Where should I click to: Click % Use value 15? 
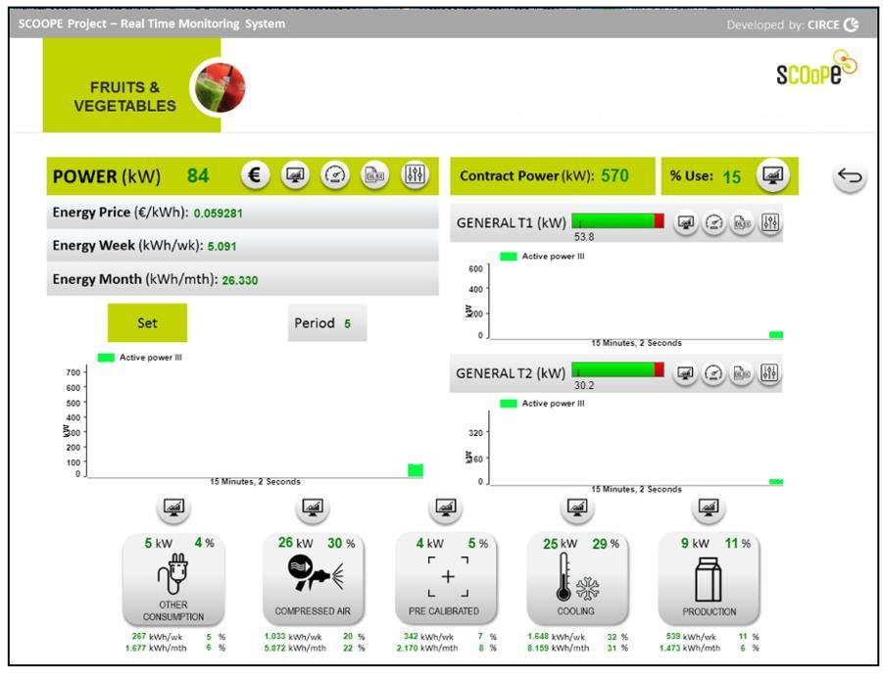click(x=731, y=177)
